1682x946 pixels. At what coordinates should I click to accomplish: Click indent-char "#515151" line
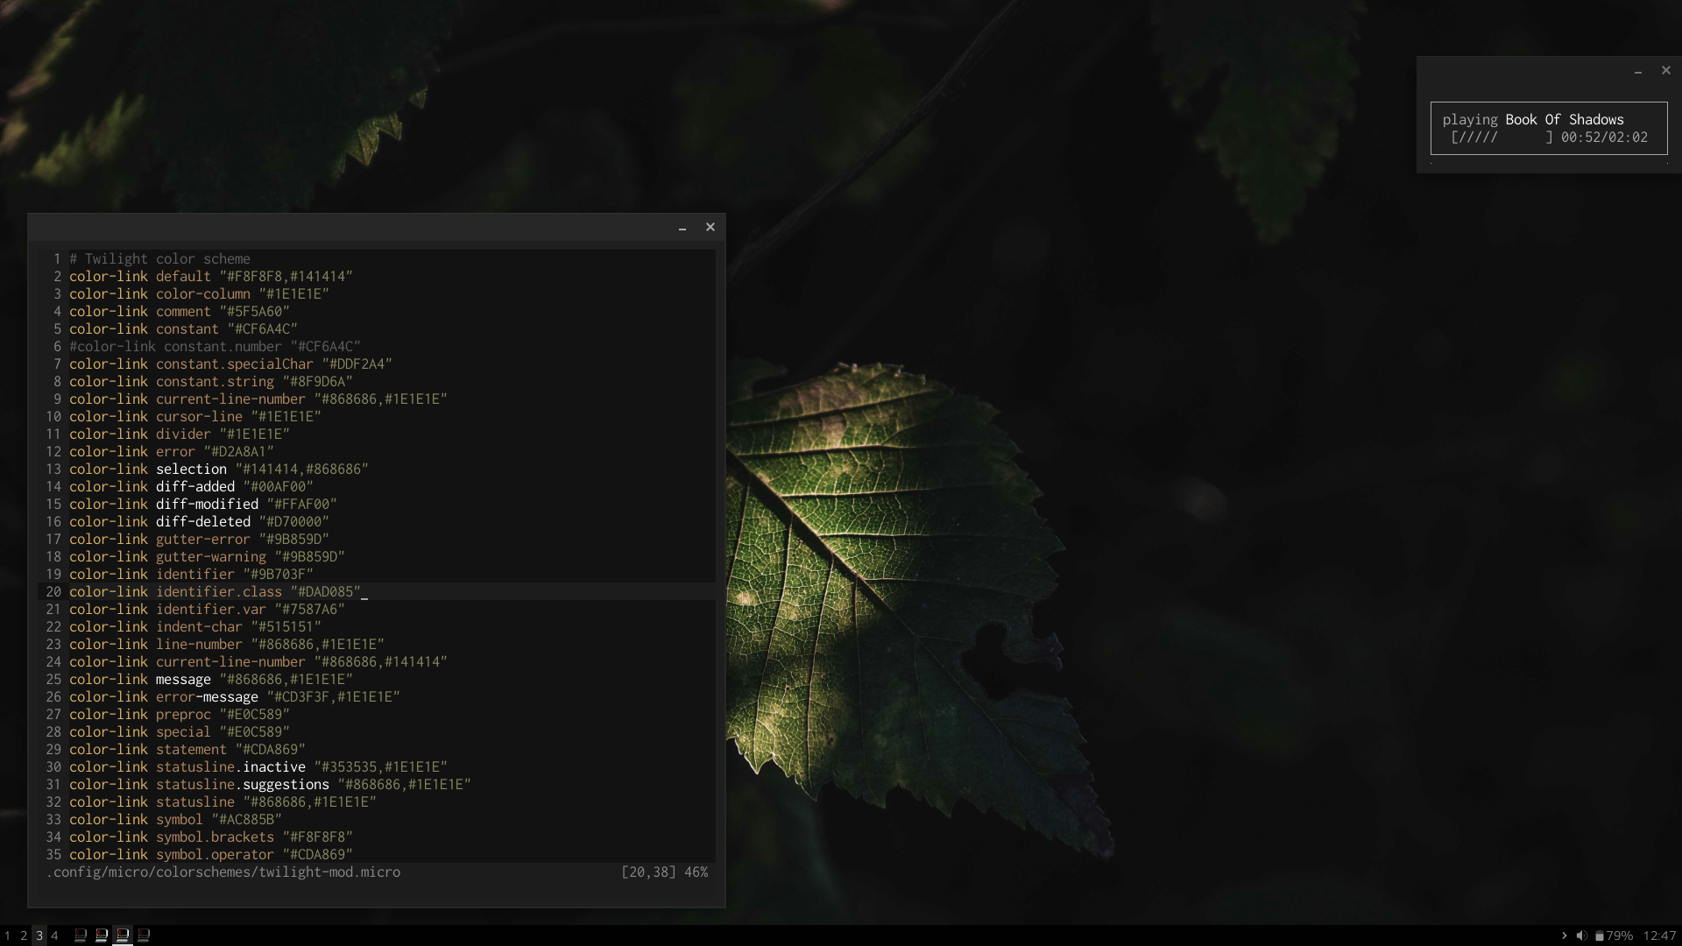coord(195,627)
